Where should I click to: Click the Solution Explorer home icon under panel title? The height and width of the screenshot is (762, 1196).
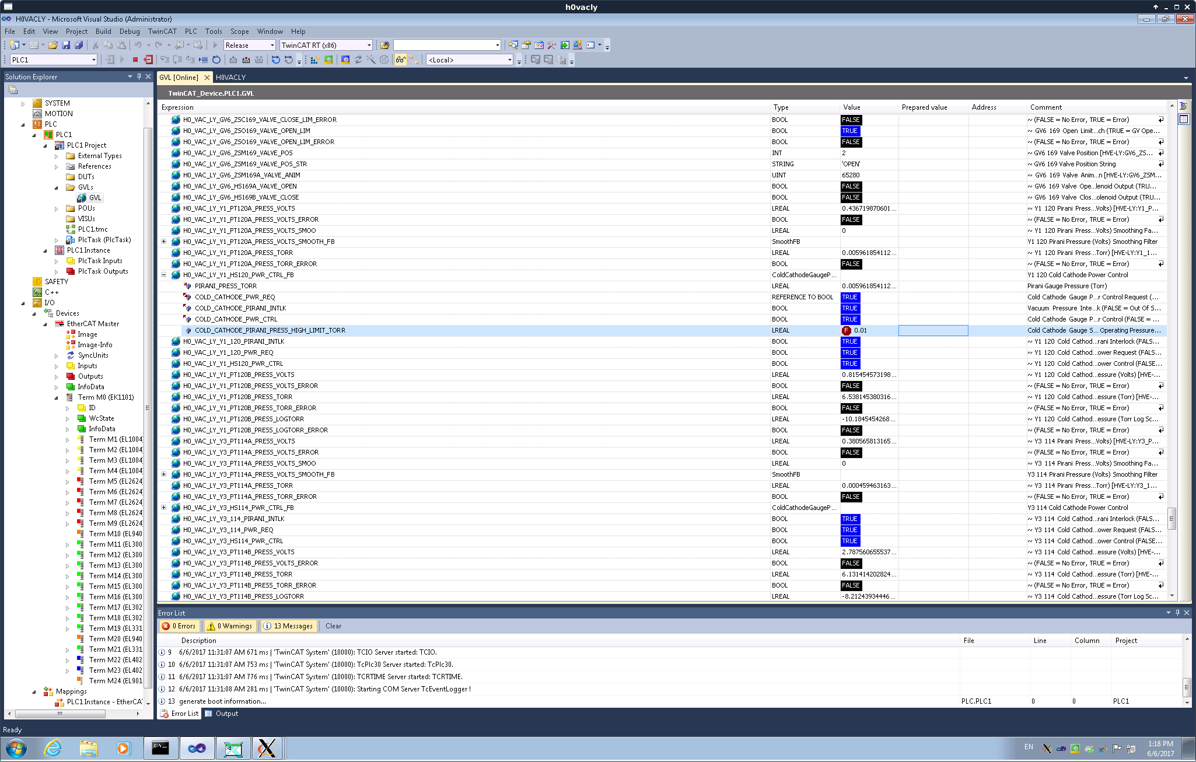13,90
